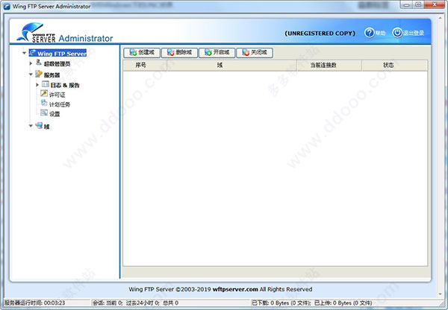Click the 会话 session count status text
This screenshot has width=448, height=310.
135,303
